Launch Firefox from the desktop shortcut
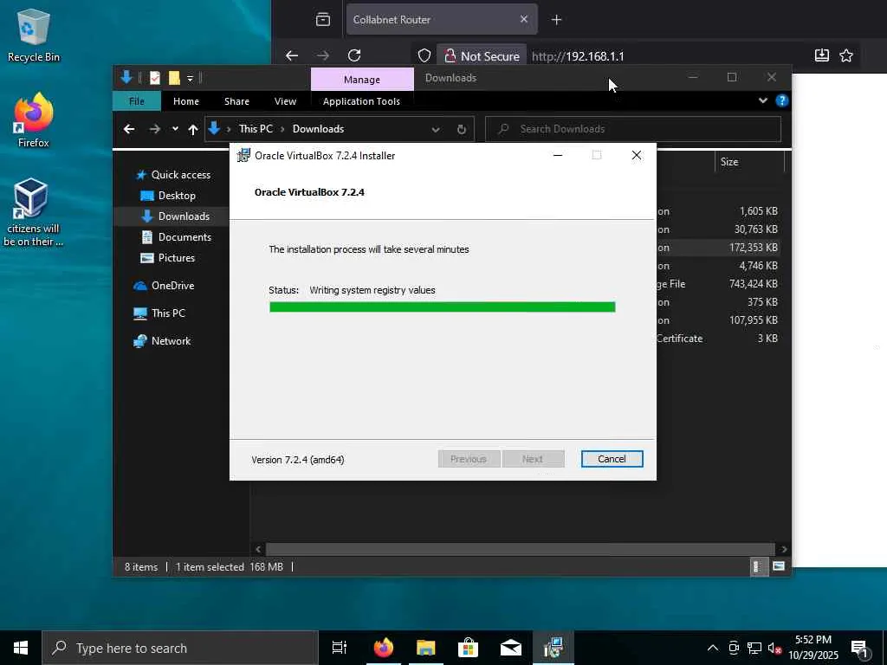This screenshot has width=887, height=665. click(34, 120)
